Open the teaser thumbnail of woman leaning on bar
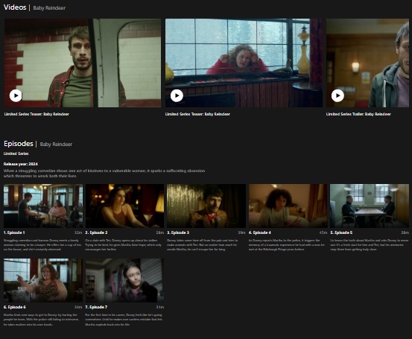The width and height of the screenshot is (412, 339). (244, 63)
